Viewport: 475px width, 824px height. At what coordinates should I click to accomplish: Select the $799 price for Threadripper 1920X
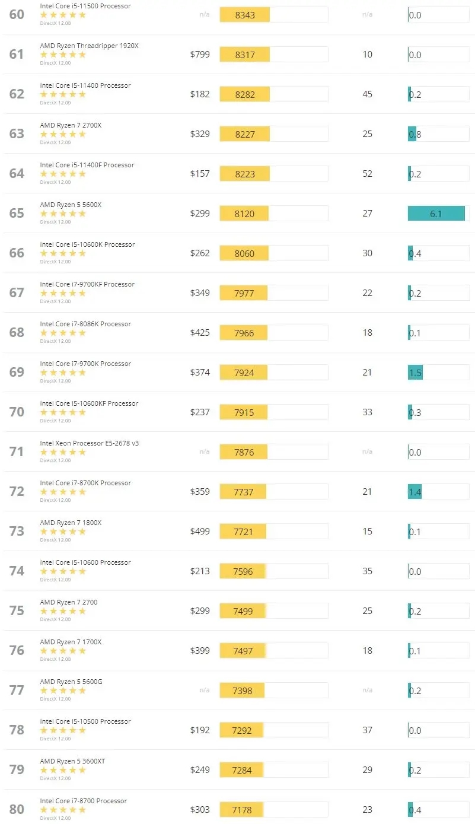pos(200,54)
